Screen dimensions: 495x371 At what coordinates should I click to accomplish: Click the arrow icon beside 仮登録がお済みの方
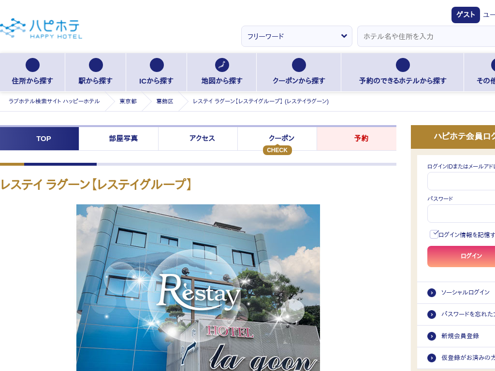(x=432, y=358)
